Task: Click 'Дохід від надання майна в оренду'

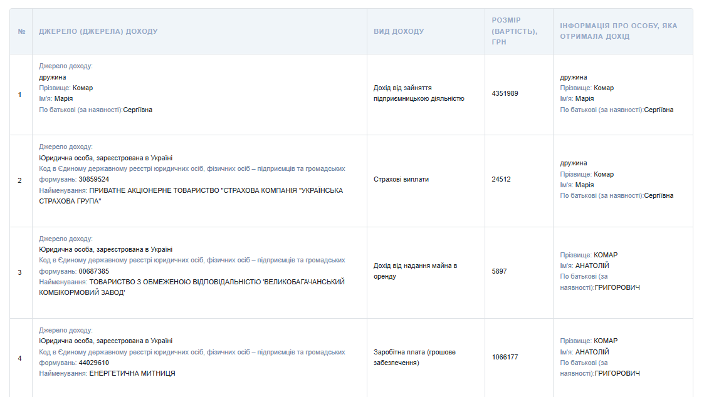Action: click(415, 271)
